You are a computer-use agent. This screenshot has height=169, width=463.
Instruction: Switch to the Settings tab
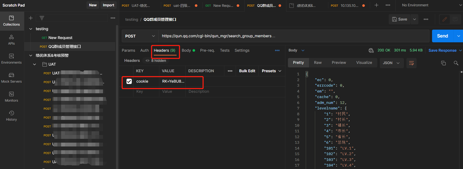click(x=242, y=50)
